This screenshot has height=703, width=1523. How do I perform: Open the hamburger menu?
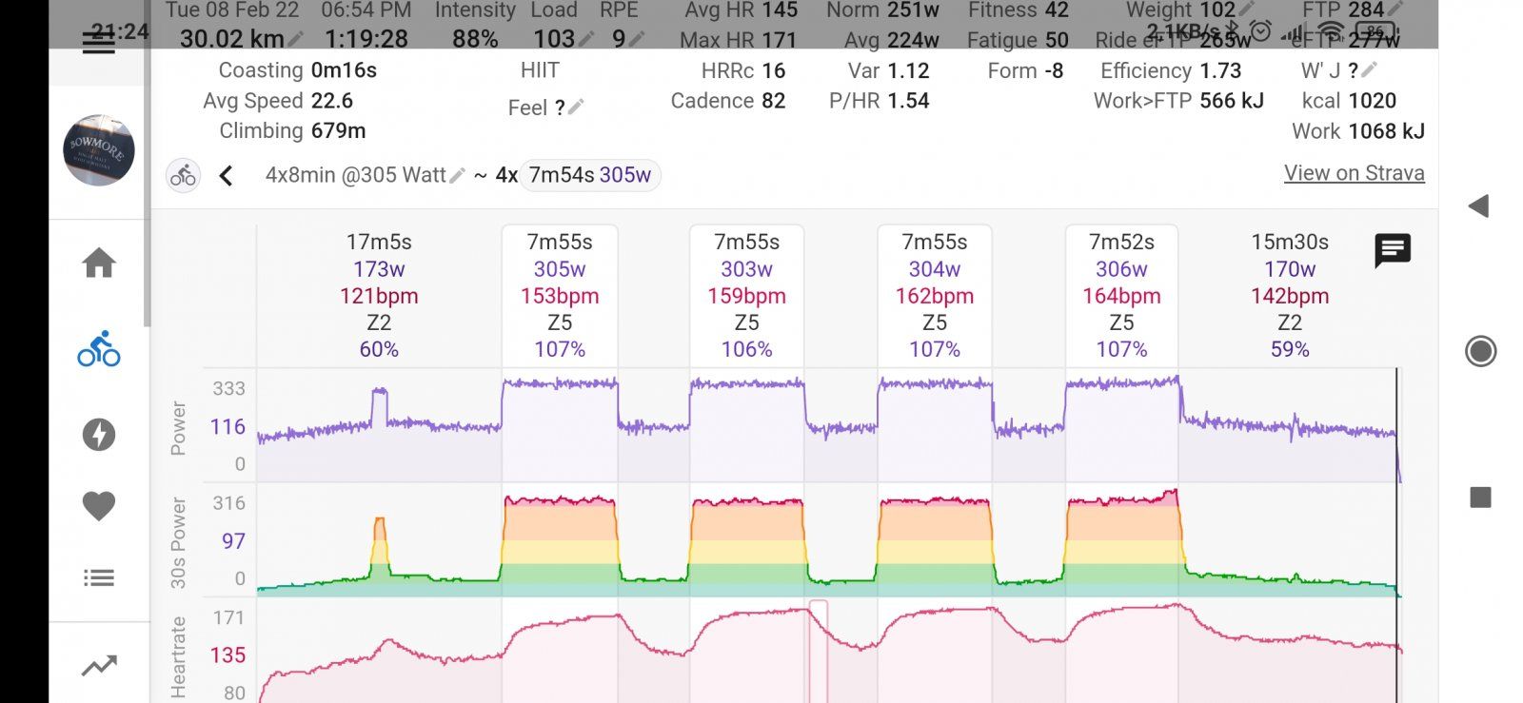(99, 41)
